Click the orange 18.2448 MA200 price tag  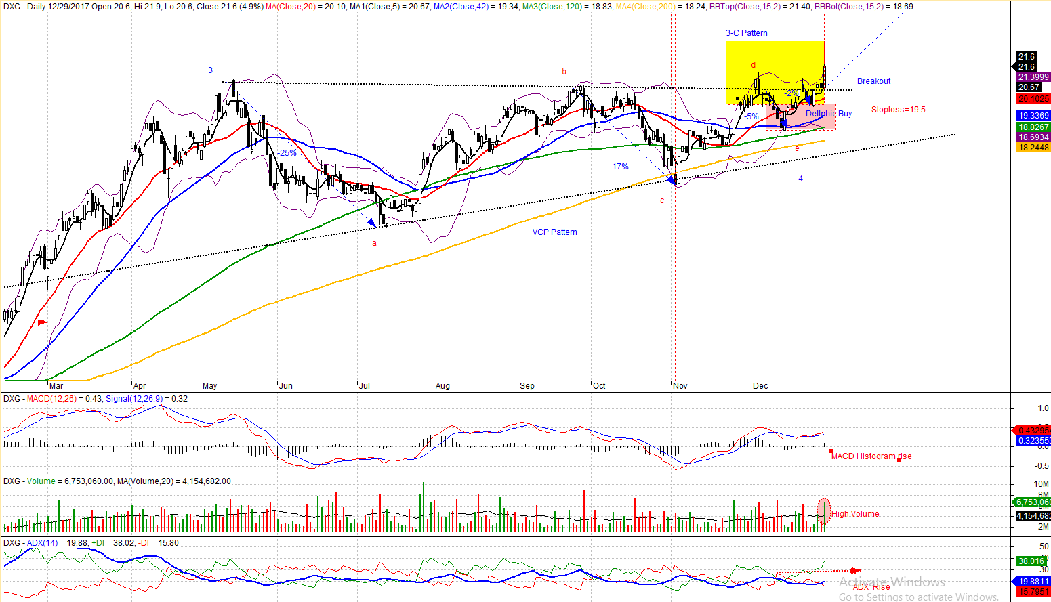click(x=1033, y=148)
